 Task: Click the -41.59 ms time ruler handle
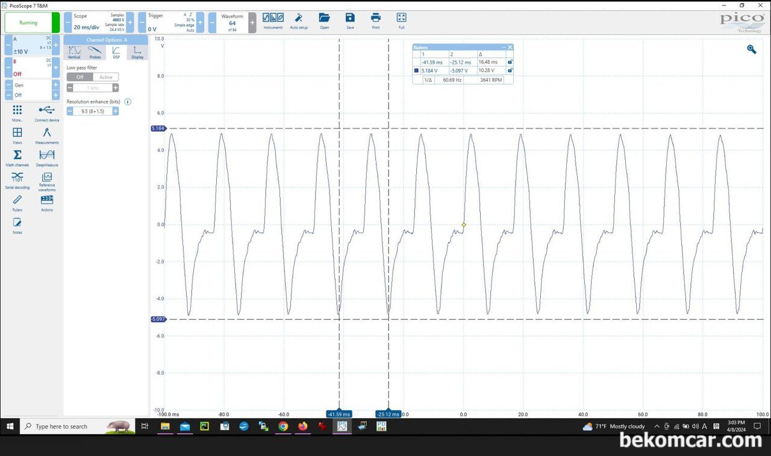pos(339,414)
